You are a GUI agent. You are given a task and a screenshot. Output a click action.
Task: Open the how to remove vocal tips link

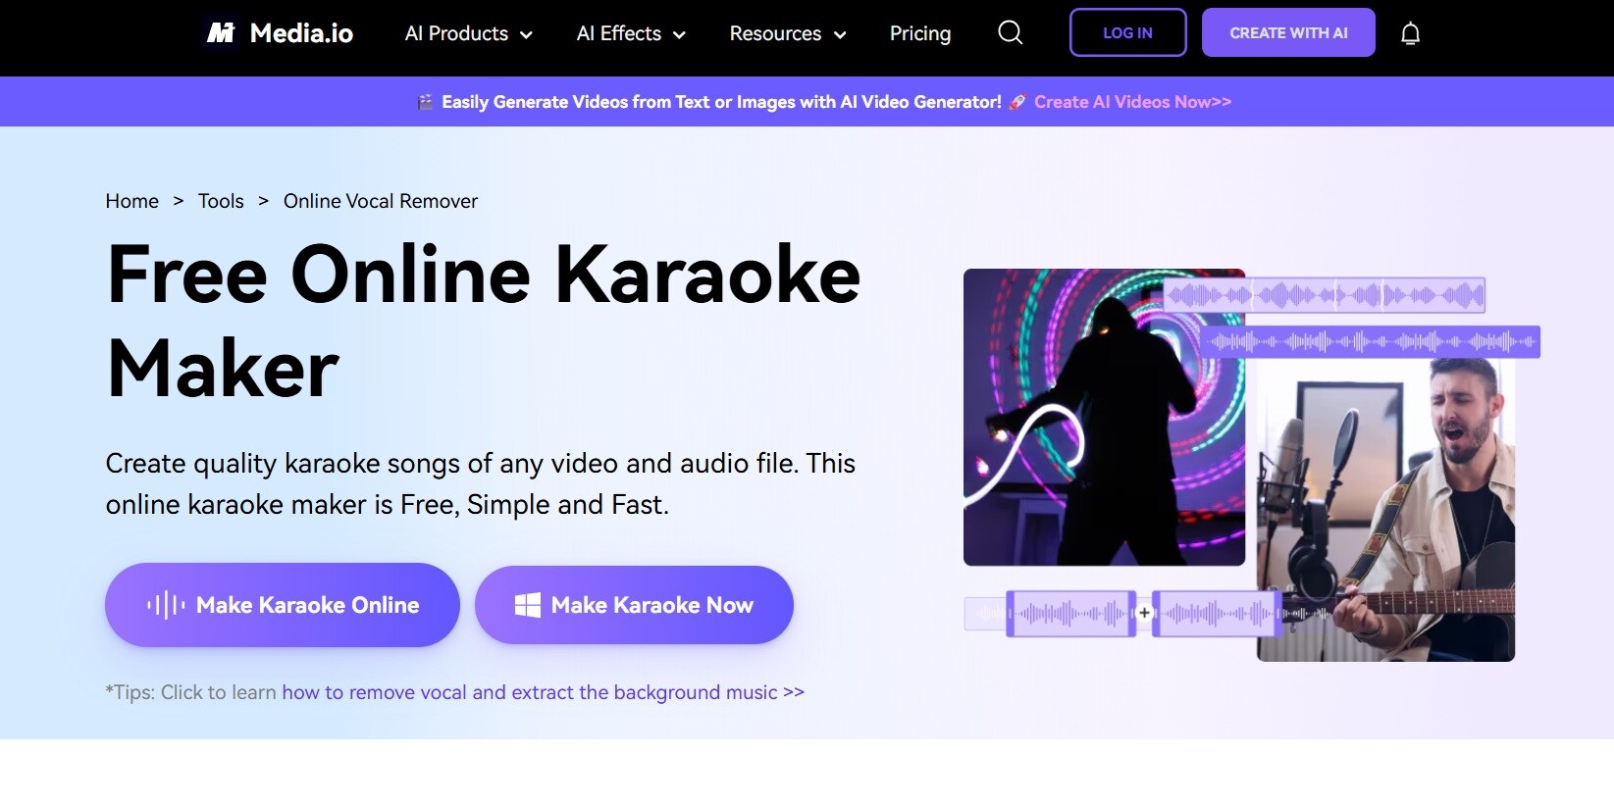543,692
